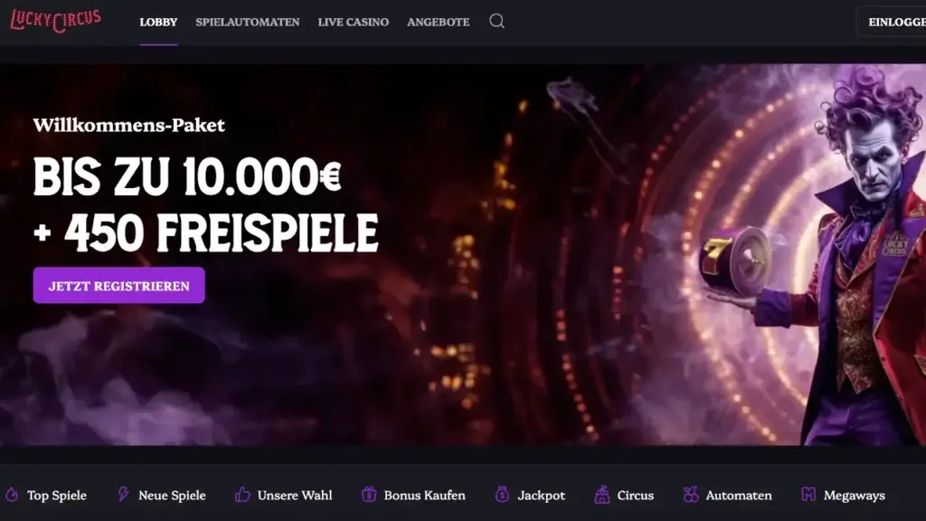Viewport: 926px width, 521px height.
Task: Select the Jackpot money bag icon
Action: pyautogui.click(x=502, y=495)
